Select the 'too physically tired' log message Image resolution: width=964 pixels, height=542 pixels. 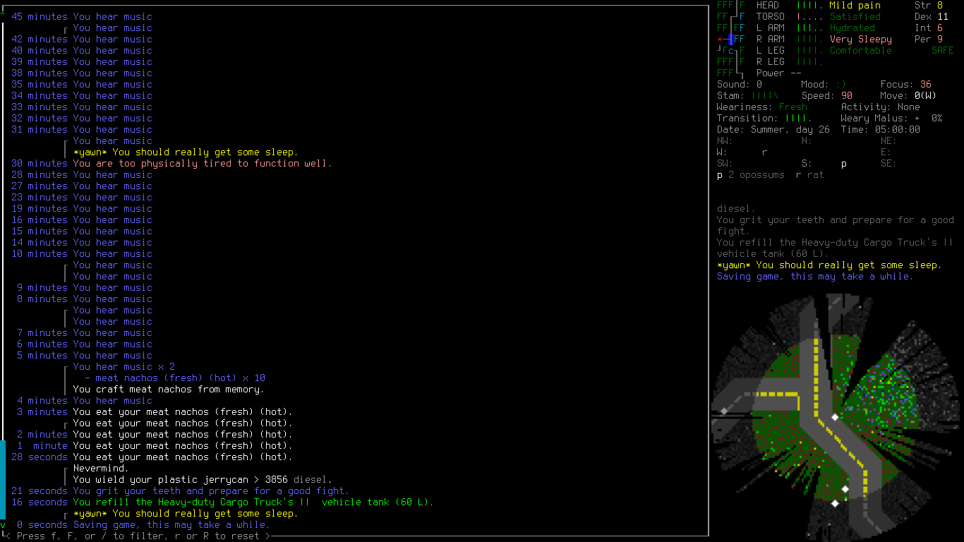(203, 163)
